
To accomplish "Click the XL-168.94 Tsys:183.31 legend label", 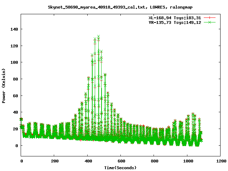I will point(175,18).
